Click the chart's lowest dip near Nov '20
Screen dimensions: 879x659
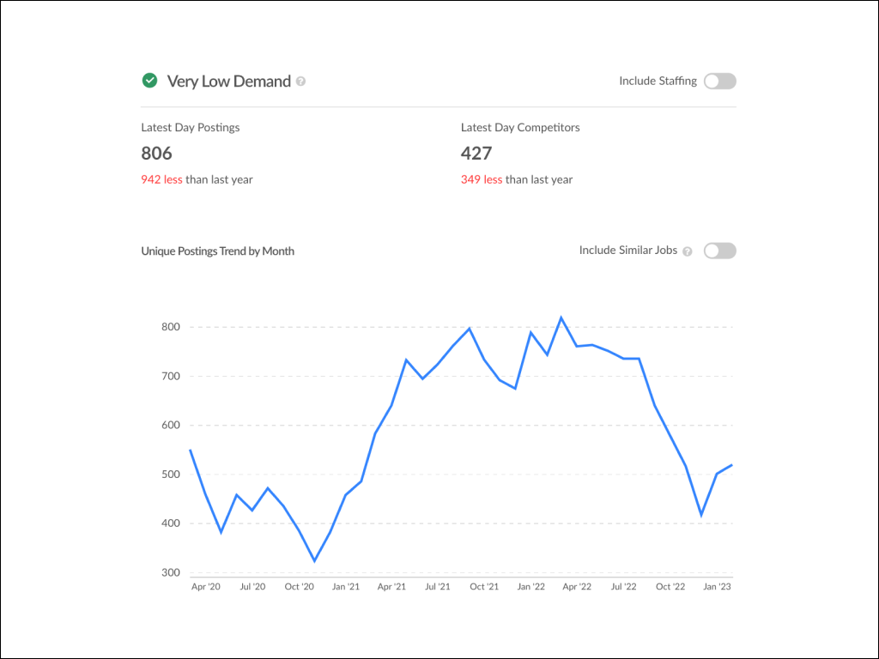[314, 561]
